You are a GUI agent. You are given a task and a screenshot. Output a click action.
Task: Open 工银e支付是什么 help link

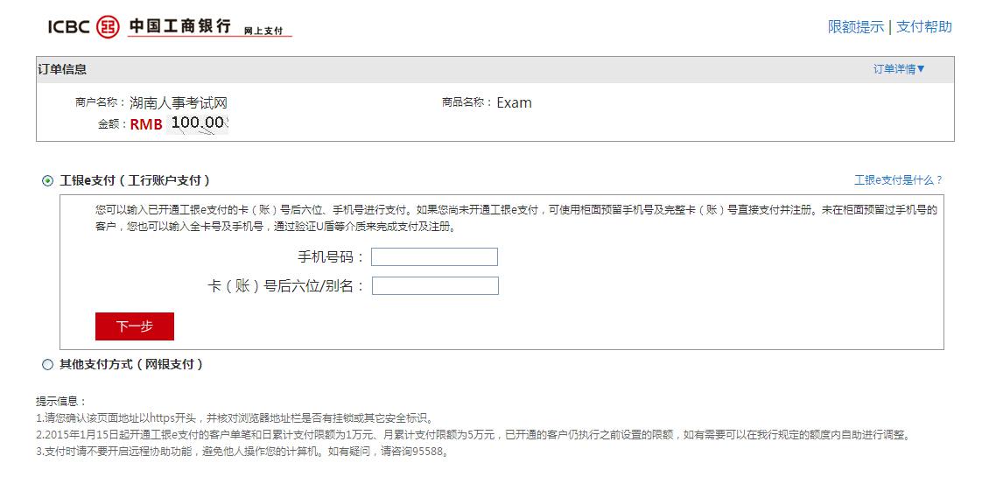click(x=898, y=180)
